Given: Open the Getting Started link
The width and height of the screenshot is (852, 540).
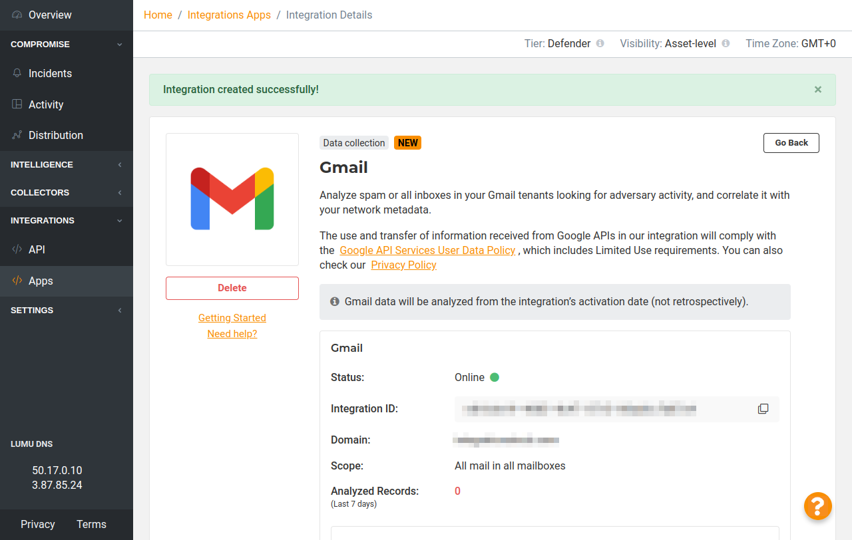Looking at the screenshot, I should (x=232, y=318).
